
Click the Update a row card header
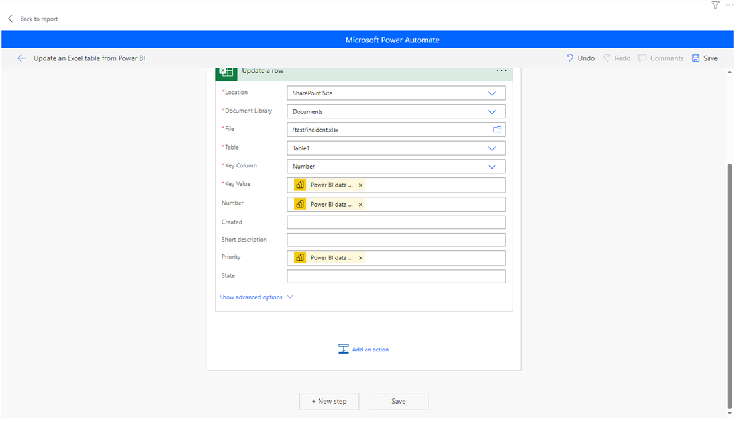[364, 73]
